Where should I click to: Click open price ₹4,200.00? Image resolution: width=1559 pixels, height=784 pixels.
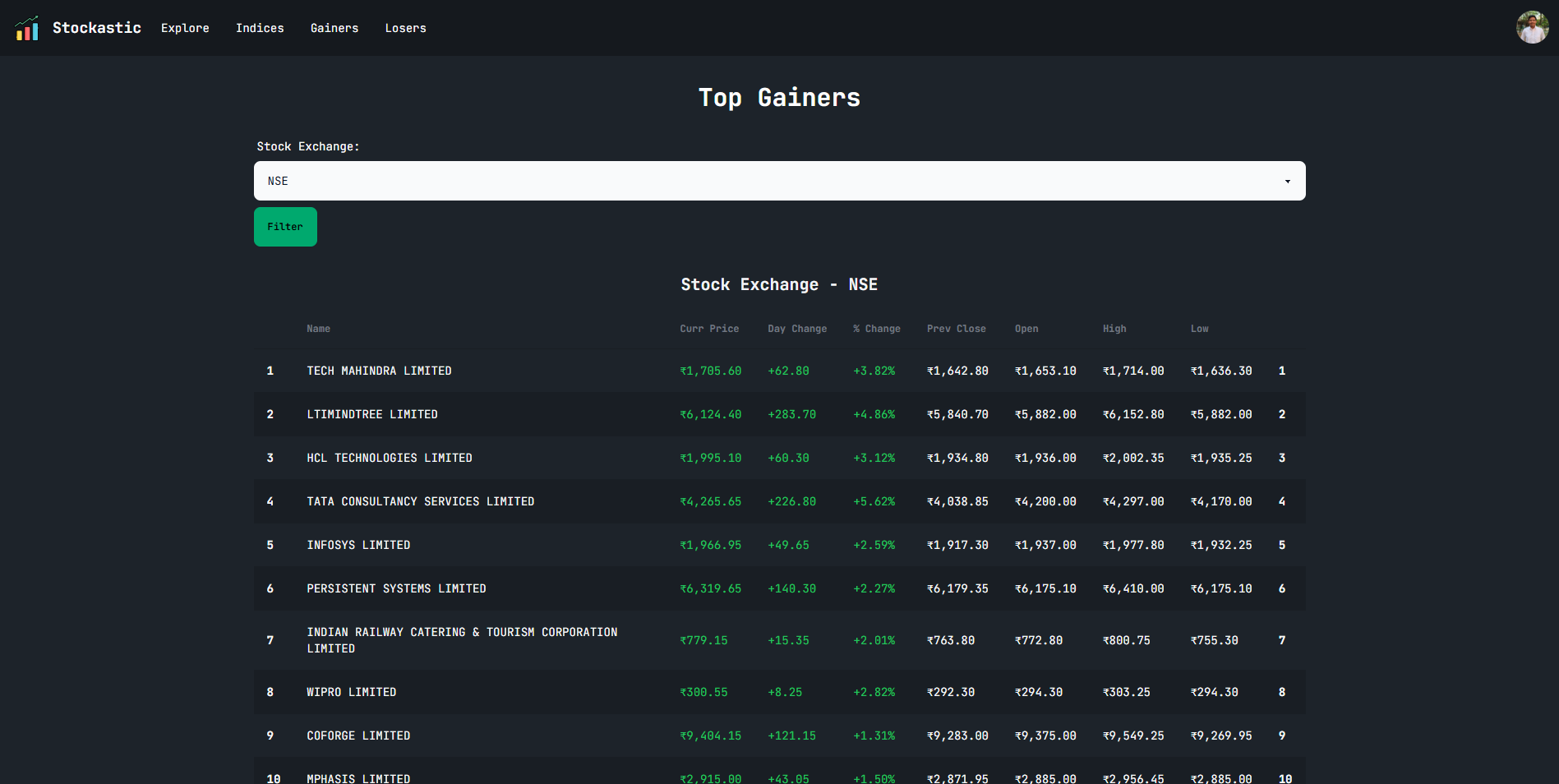pyautogui.click(x=1046, y=501)
